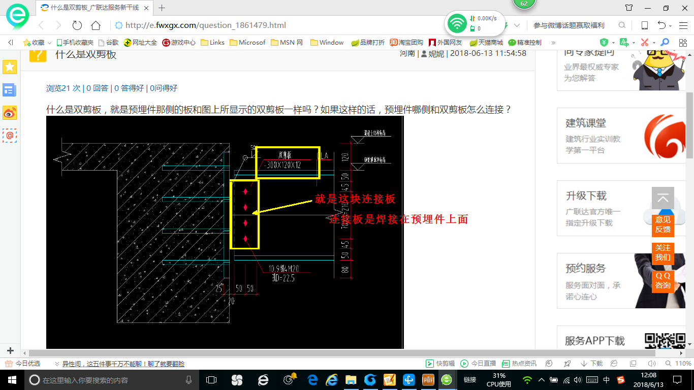Expand the undo arrow dropdown

click(x=670, y=26)
